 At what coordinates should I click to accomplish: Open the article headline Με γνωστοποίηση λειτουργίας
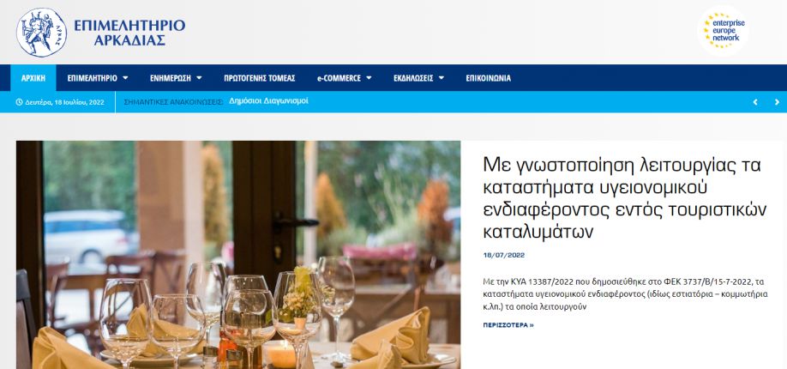[624, 198]
